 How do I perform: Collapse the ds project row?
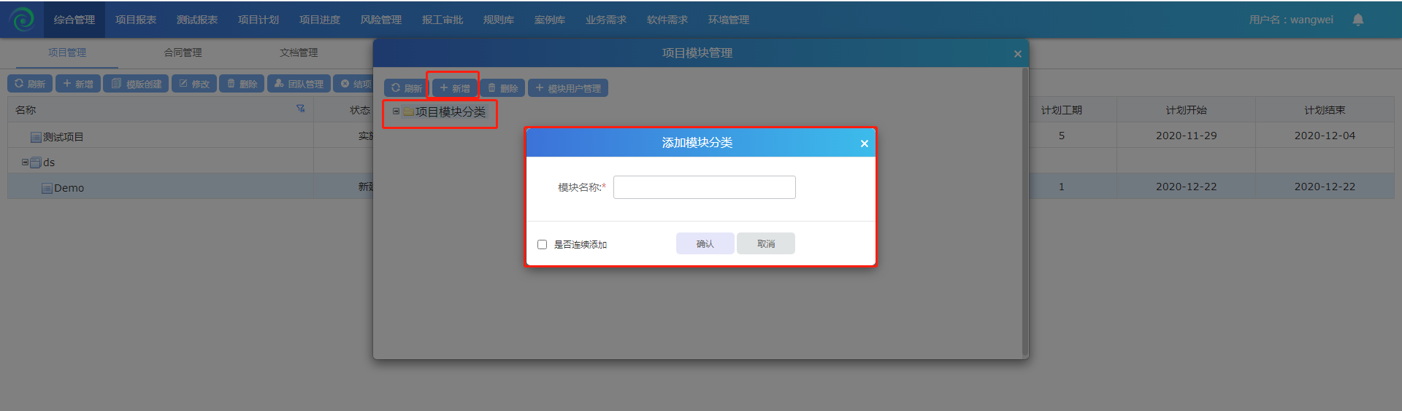25,162
